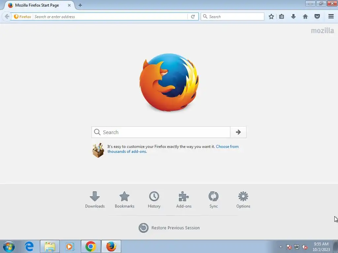Click the Firefox taskbar button
This screenshot has height=253, width=338.
point(111,246)
